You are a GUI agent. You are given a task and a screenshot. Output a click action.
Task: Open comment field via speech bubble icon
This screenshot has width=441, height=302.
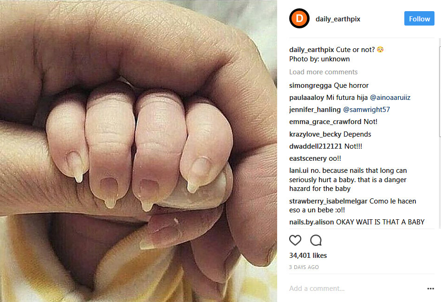(x=316, y=240)
